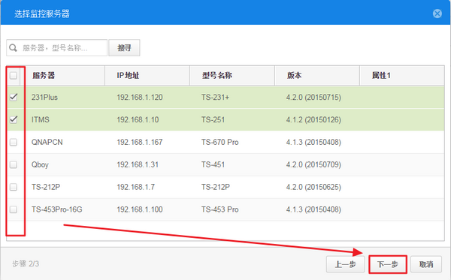Click version 4.2.0 (20150625)
Viewport: 451px width, 280px height.
tap(313, 187)
